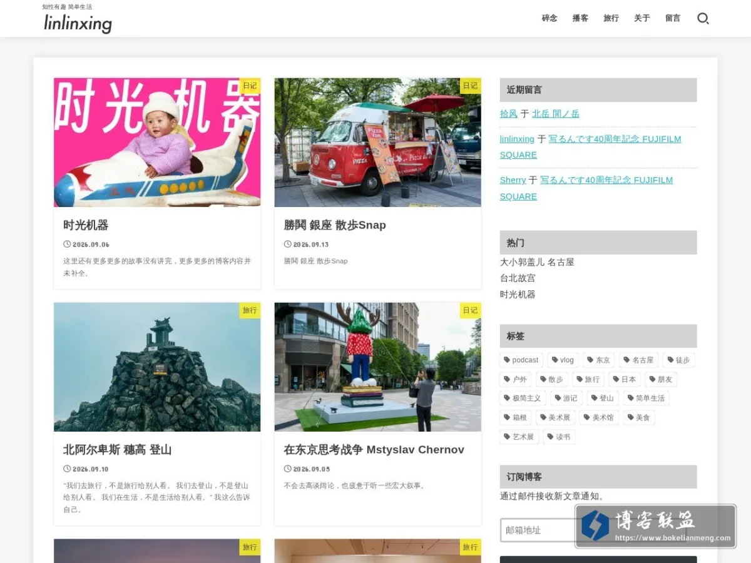
Task: Select the podcast tag
Action: tap(521, 360)
